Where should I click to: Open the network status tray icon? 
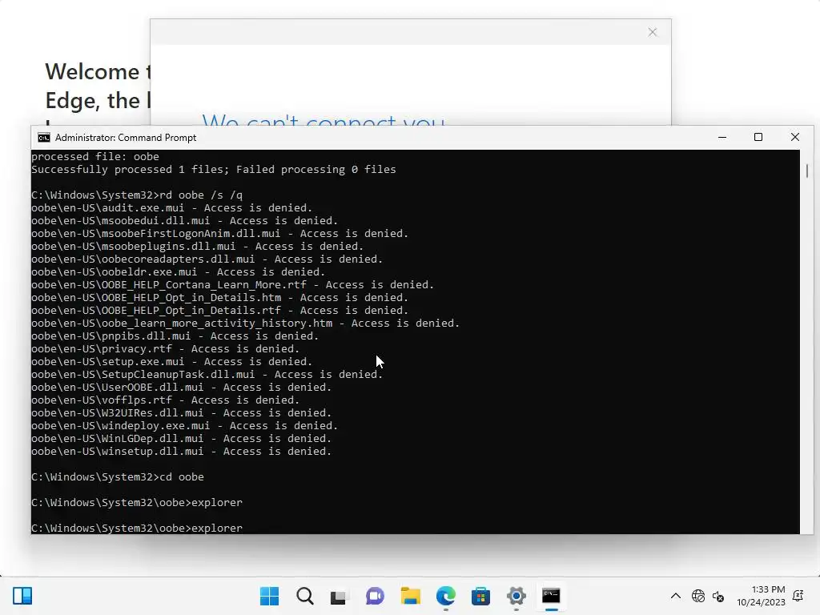(697, 596)
